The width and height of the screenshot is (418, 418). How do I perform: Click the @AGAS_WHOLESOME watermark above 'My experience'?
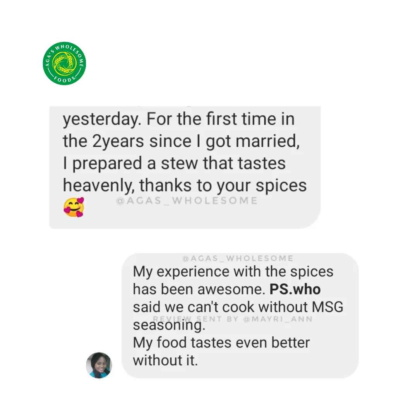(x=238, y=258)
